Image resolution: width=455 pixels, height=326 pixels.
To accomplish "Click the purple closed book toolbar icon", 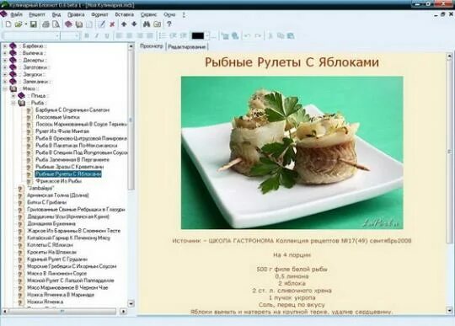I will (x=68, y=24).
